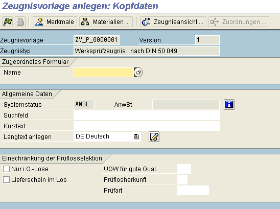Click blue status info icon
The height and width of the screenshot is (209, 280).
(229, 104)
